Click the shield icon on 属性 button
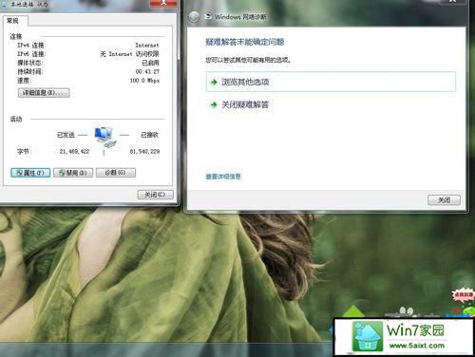Image resolution: width=475 pixels, height=357 pixels. click(20, 173)
